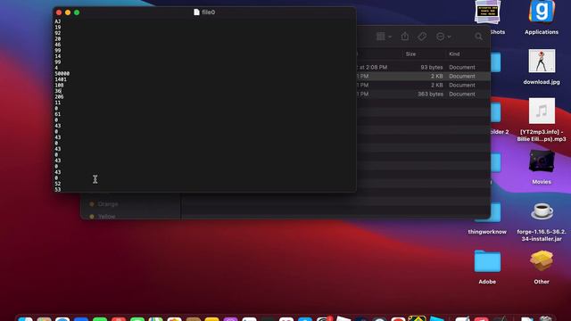Place cursor on the line reading AJ
The width and height of the screenshot is (571, 321).
click(57, 21)
